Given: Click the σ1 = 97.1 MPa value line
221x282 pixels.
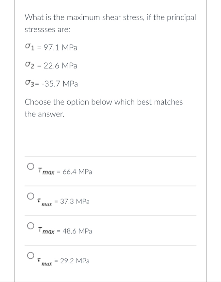Looking at the screenshot, I should (x=51, y=48).
